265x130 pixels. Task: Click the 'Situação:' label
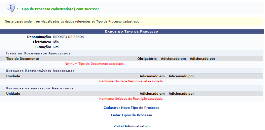point(43,47)
